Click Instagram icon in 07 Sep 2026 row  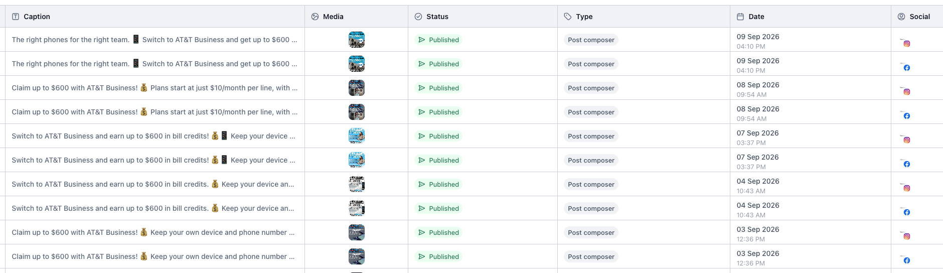tap(907, 140)
